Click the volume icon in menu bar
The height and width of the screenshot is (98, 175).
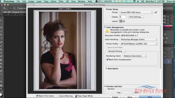[x=138, y=1]
